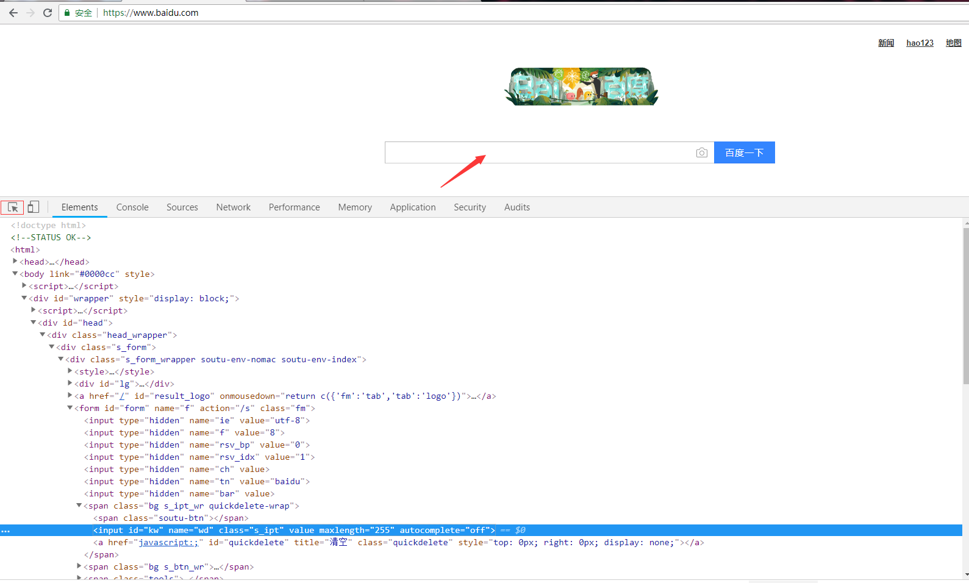The width and height of the screenshot is (969, 583).
Task: Collapse the div id="wrapper" node
Action: pos(24,298)
